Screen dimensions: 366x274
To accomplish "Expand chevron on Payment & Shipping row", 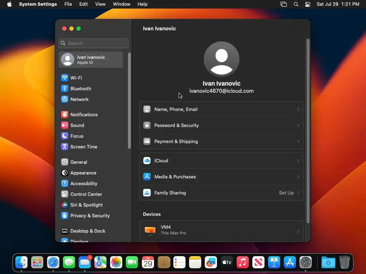I will [x=298, y=141].
